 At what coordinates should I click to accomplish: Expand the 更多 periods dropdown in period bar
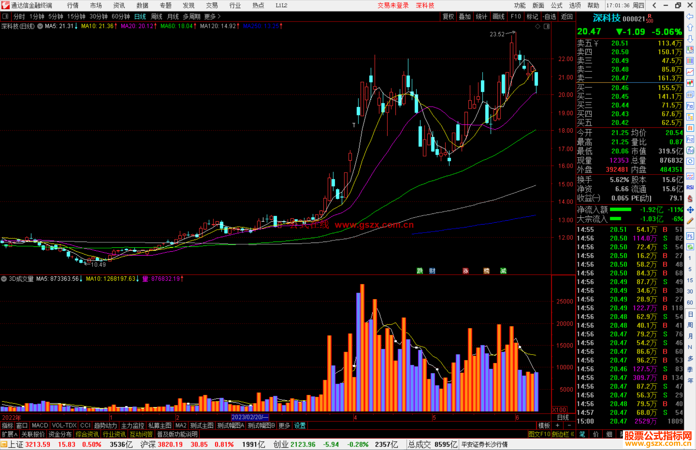212,16
